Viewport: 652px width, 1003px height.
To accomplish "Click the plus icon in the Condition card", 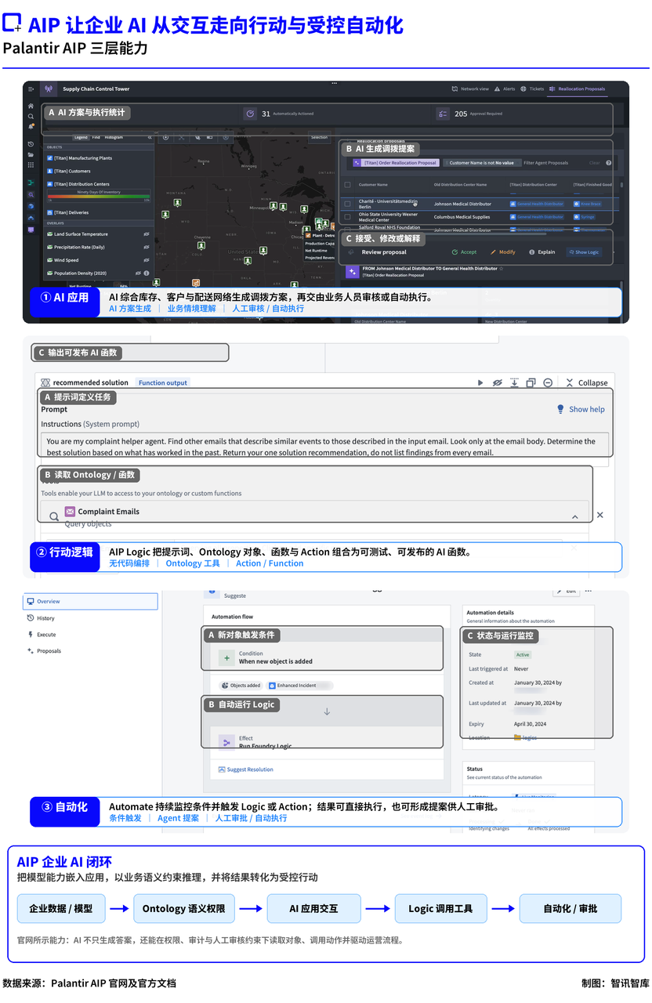I will (226, 657).
